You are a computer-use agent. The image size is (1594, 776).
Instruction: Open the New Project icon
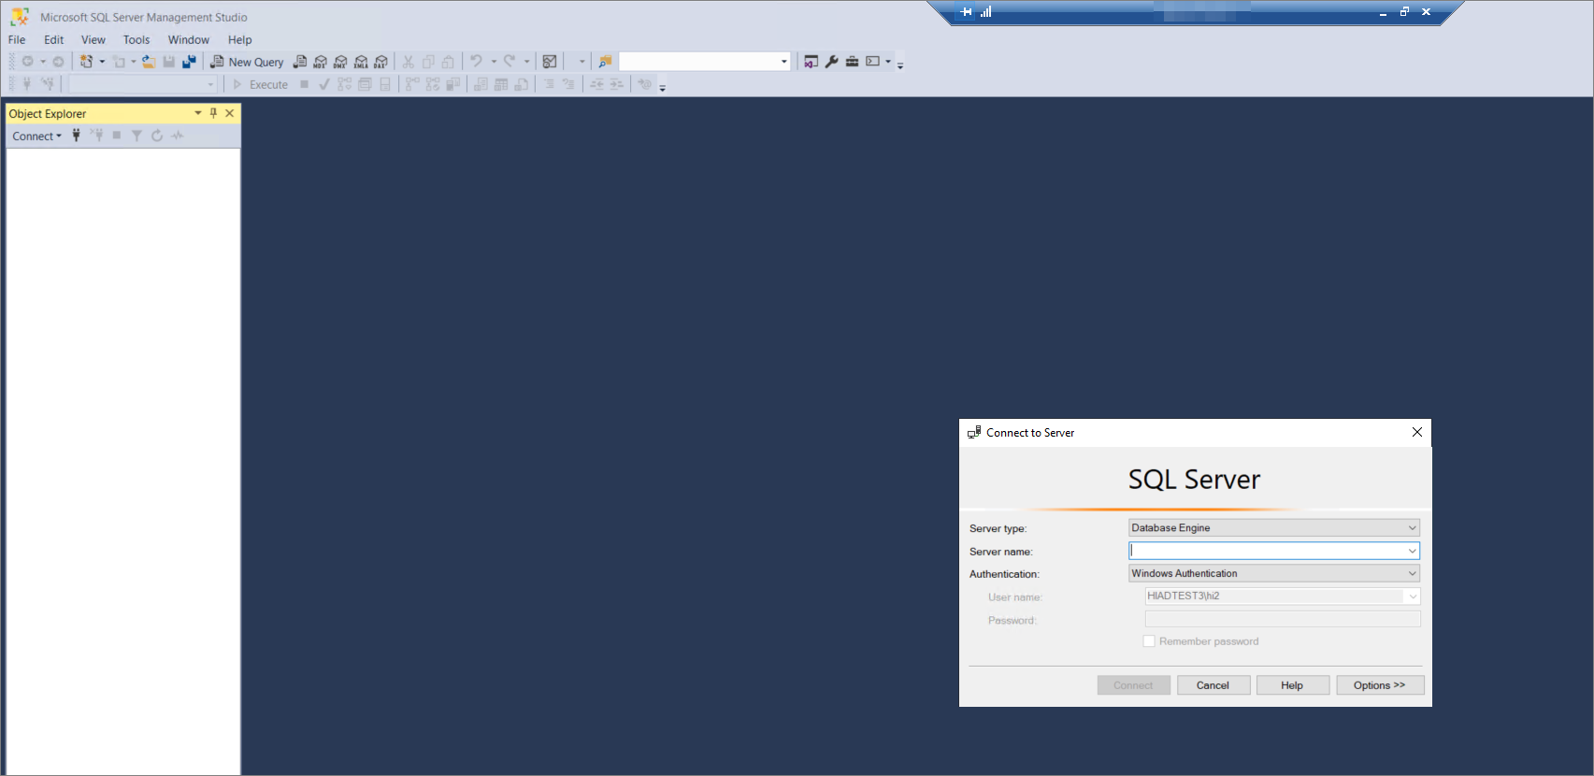coord(86,62)
